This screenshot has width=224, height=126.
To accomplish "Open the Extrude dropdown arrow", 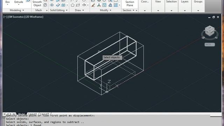I will 19,5.
